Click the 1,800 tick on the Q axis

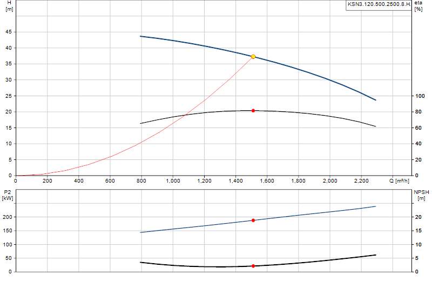[x=299, y=181]
